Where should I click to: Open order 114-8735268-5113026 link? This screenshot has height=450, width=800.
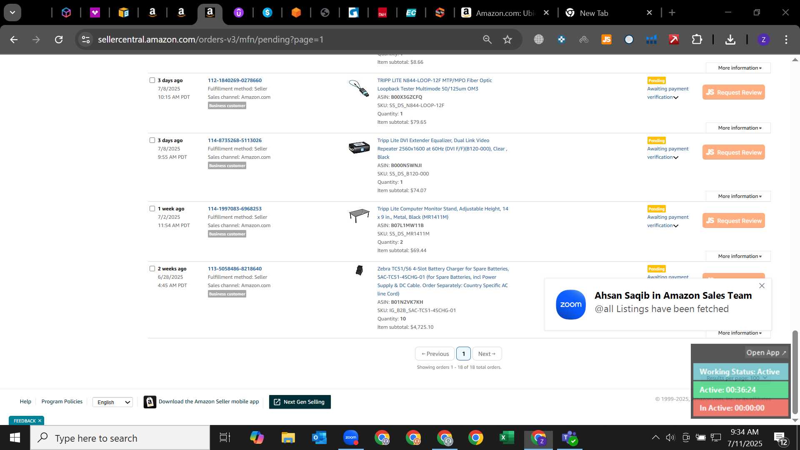click(x=235, y=140)
